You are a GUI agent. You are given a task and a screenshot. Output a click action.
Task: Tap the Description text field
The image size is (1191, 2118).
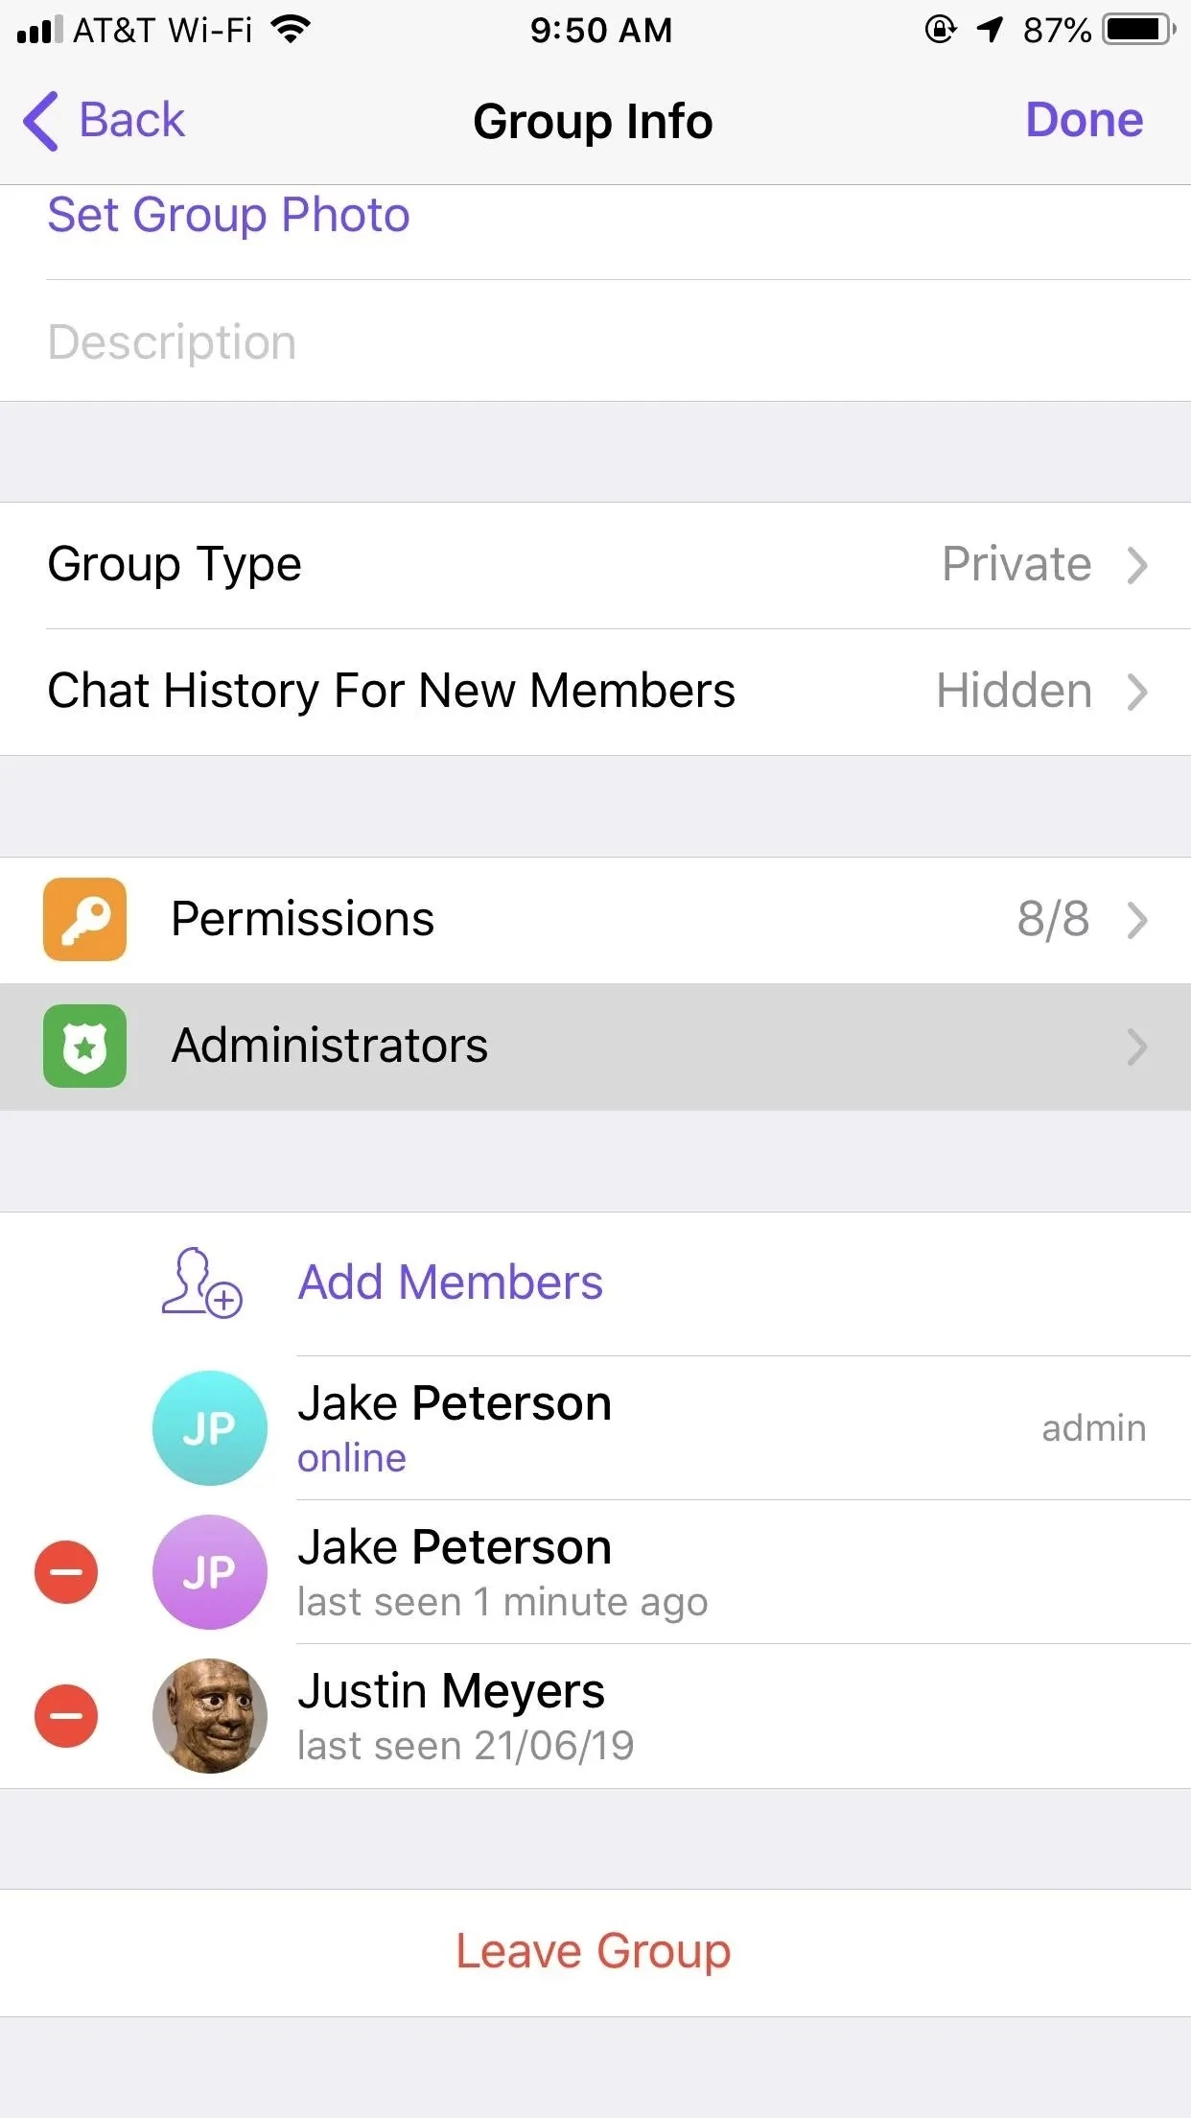595,341
